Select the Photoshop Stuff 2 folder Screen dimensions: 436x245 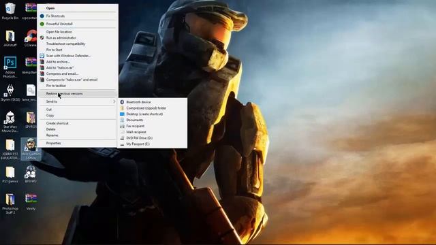(x=10, y=203)
